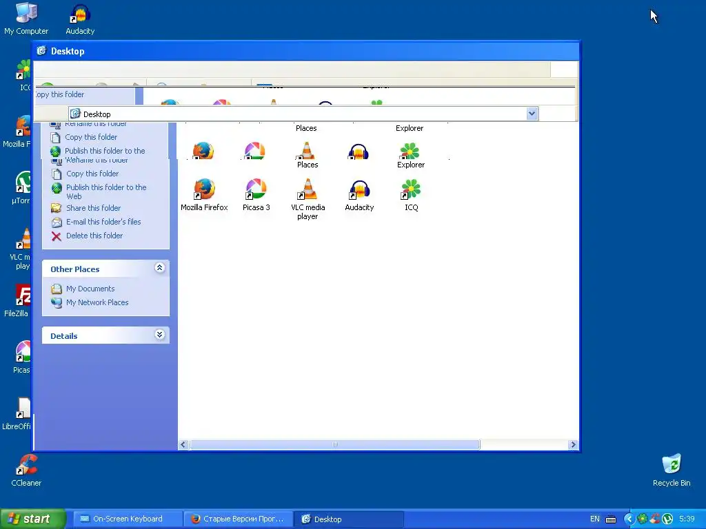The width and height of the screenshot is (706, 529).
Task: Collapse the Other Places panel
Action: pos(159,268)
